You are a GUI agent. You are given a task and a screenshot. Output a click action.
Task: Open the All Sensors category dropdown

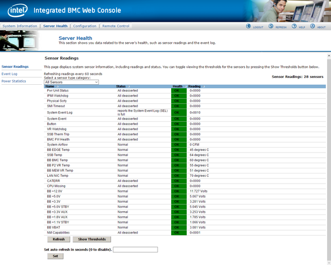click(x=71, y=82)
